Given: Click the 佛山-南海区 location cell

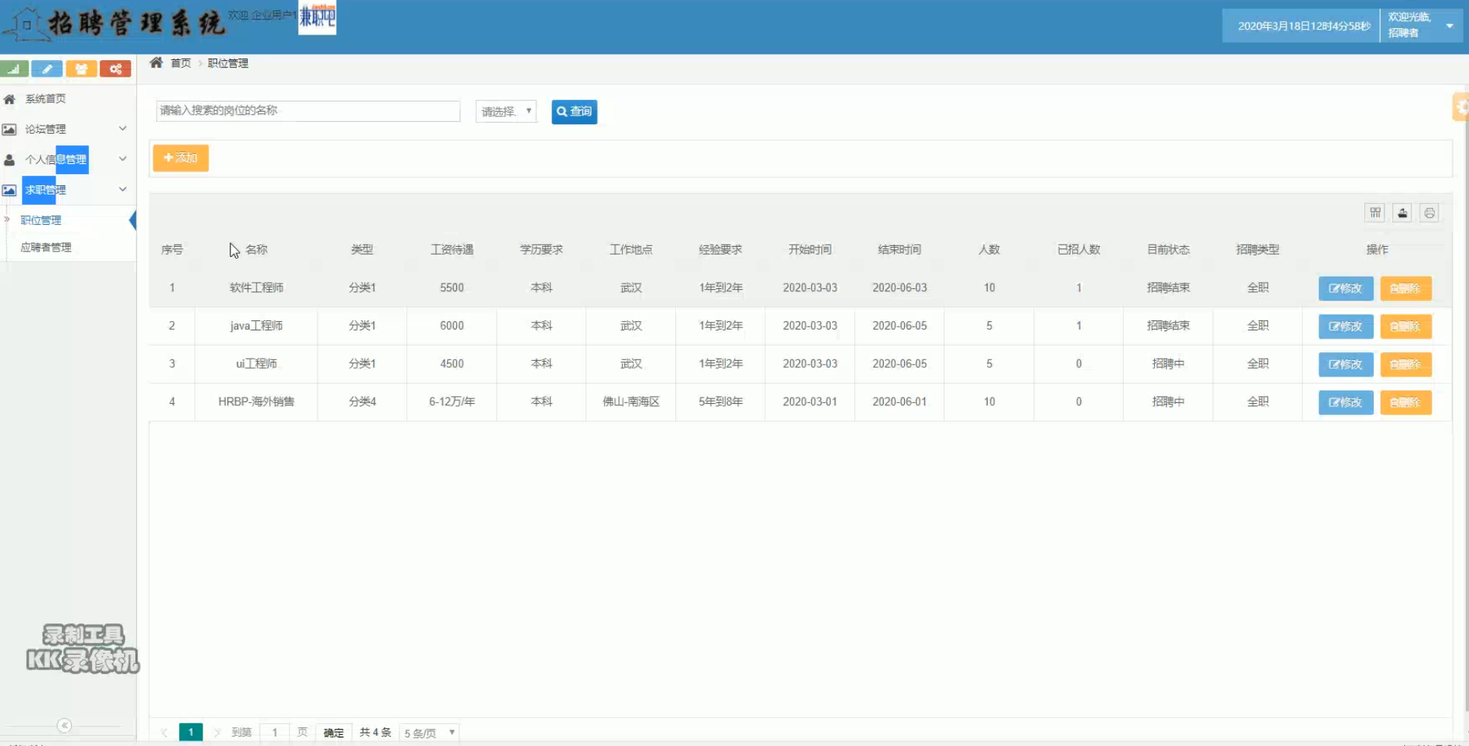Looking at the screenshot, I should coord(631,402).
